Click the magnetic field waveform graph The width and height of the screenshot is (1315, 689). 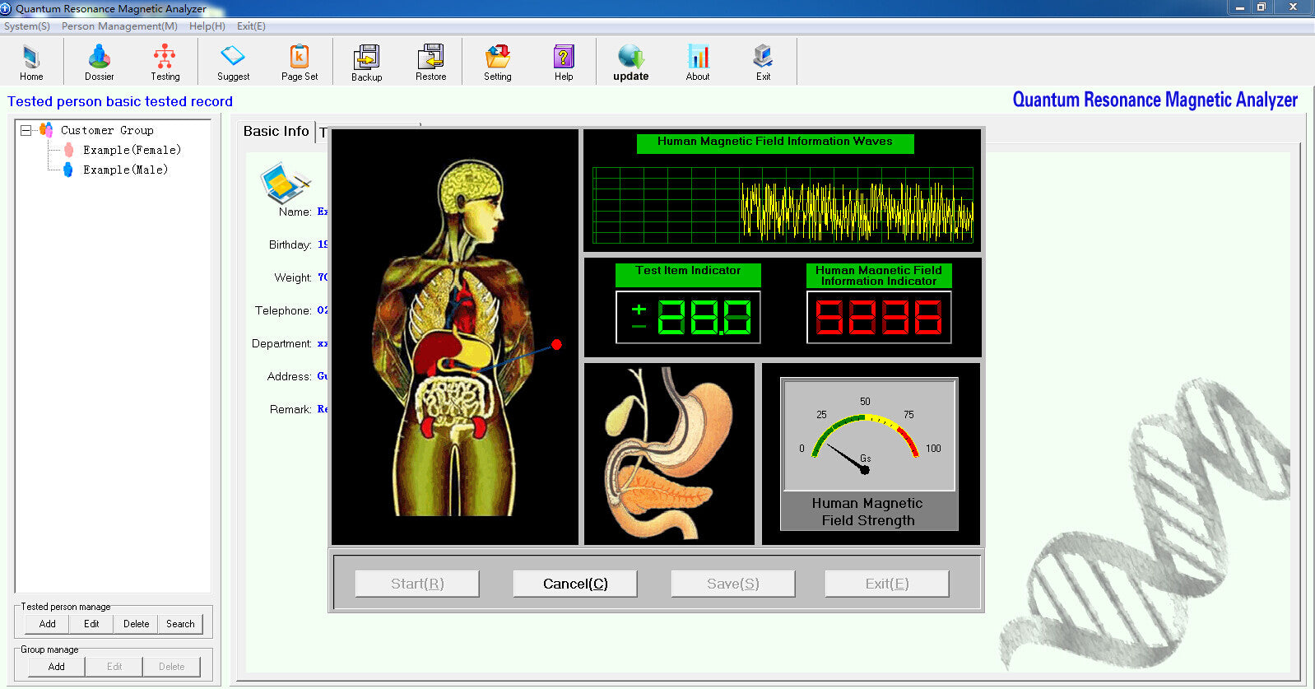click(x=783, y=205)
